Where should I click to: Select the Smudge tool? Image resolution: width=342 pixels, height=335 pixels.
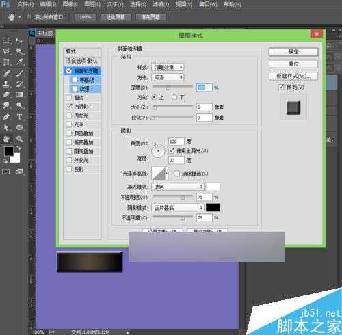tap(6, 105)
